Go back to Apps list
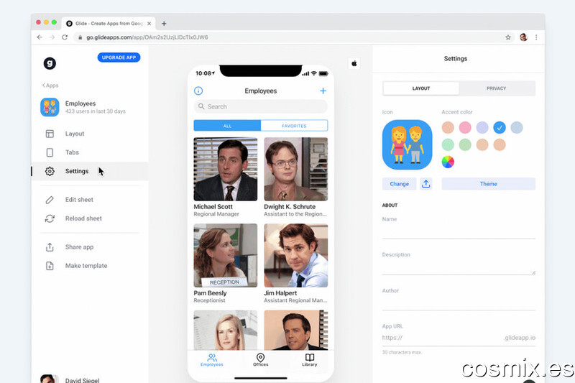This screenshot has height=383, width=575. (50, 86)
